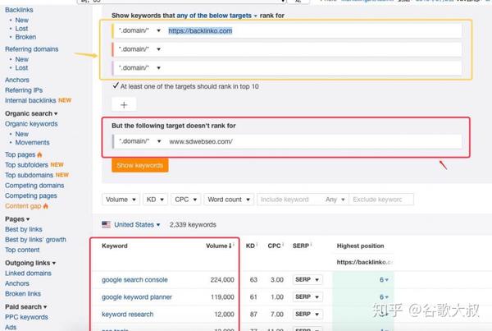
Task: Toggle 'At least one target in top 10' checkbox
Action: [116, 85]
